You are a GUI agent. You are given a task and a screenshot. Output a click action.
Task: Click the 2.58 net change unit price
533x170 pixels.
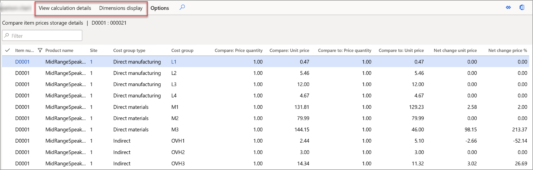(x=472, y=107)
